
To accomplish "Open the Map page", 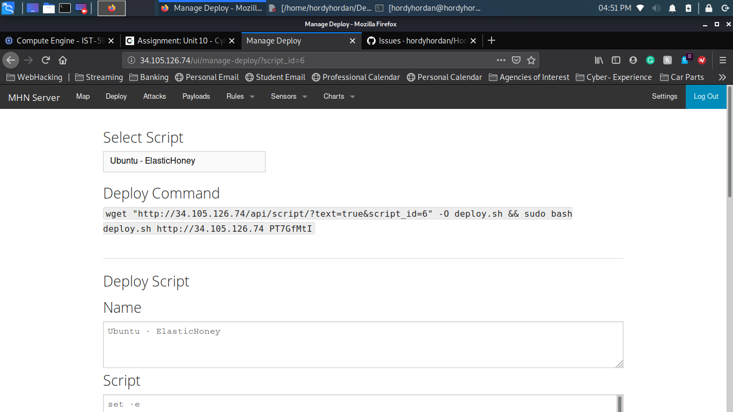I will (x=83, y=97).
